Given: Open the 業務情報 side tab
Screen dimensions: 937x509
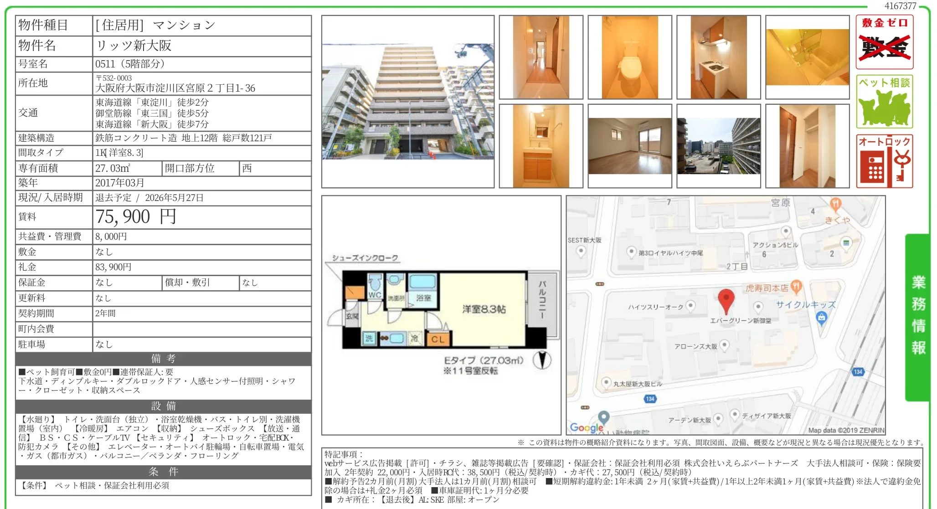Looking at the screenshot, I should 919,311.
